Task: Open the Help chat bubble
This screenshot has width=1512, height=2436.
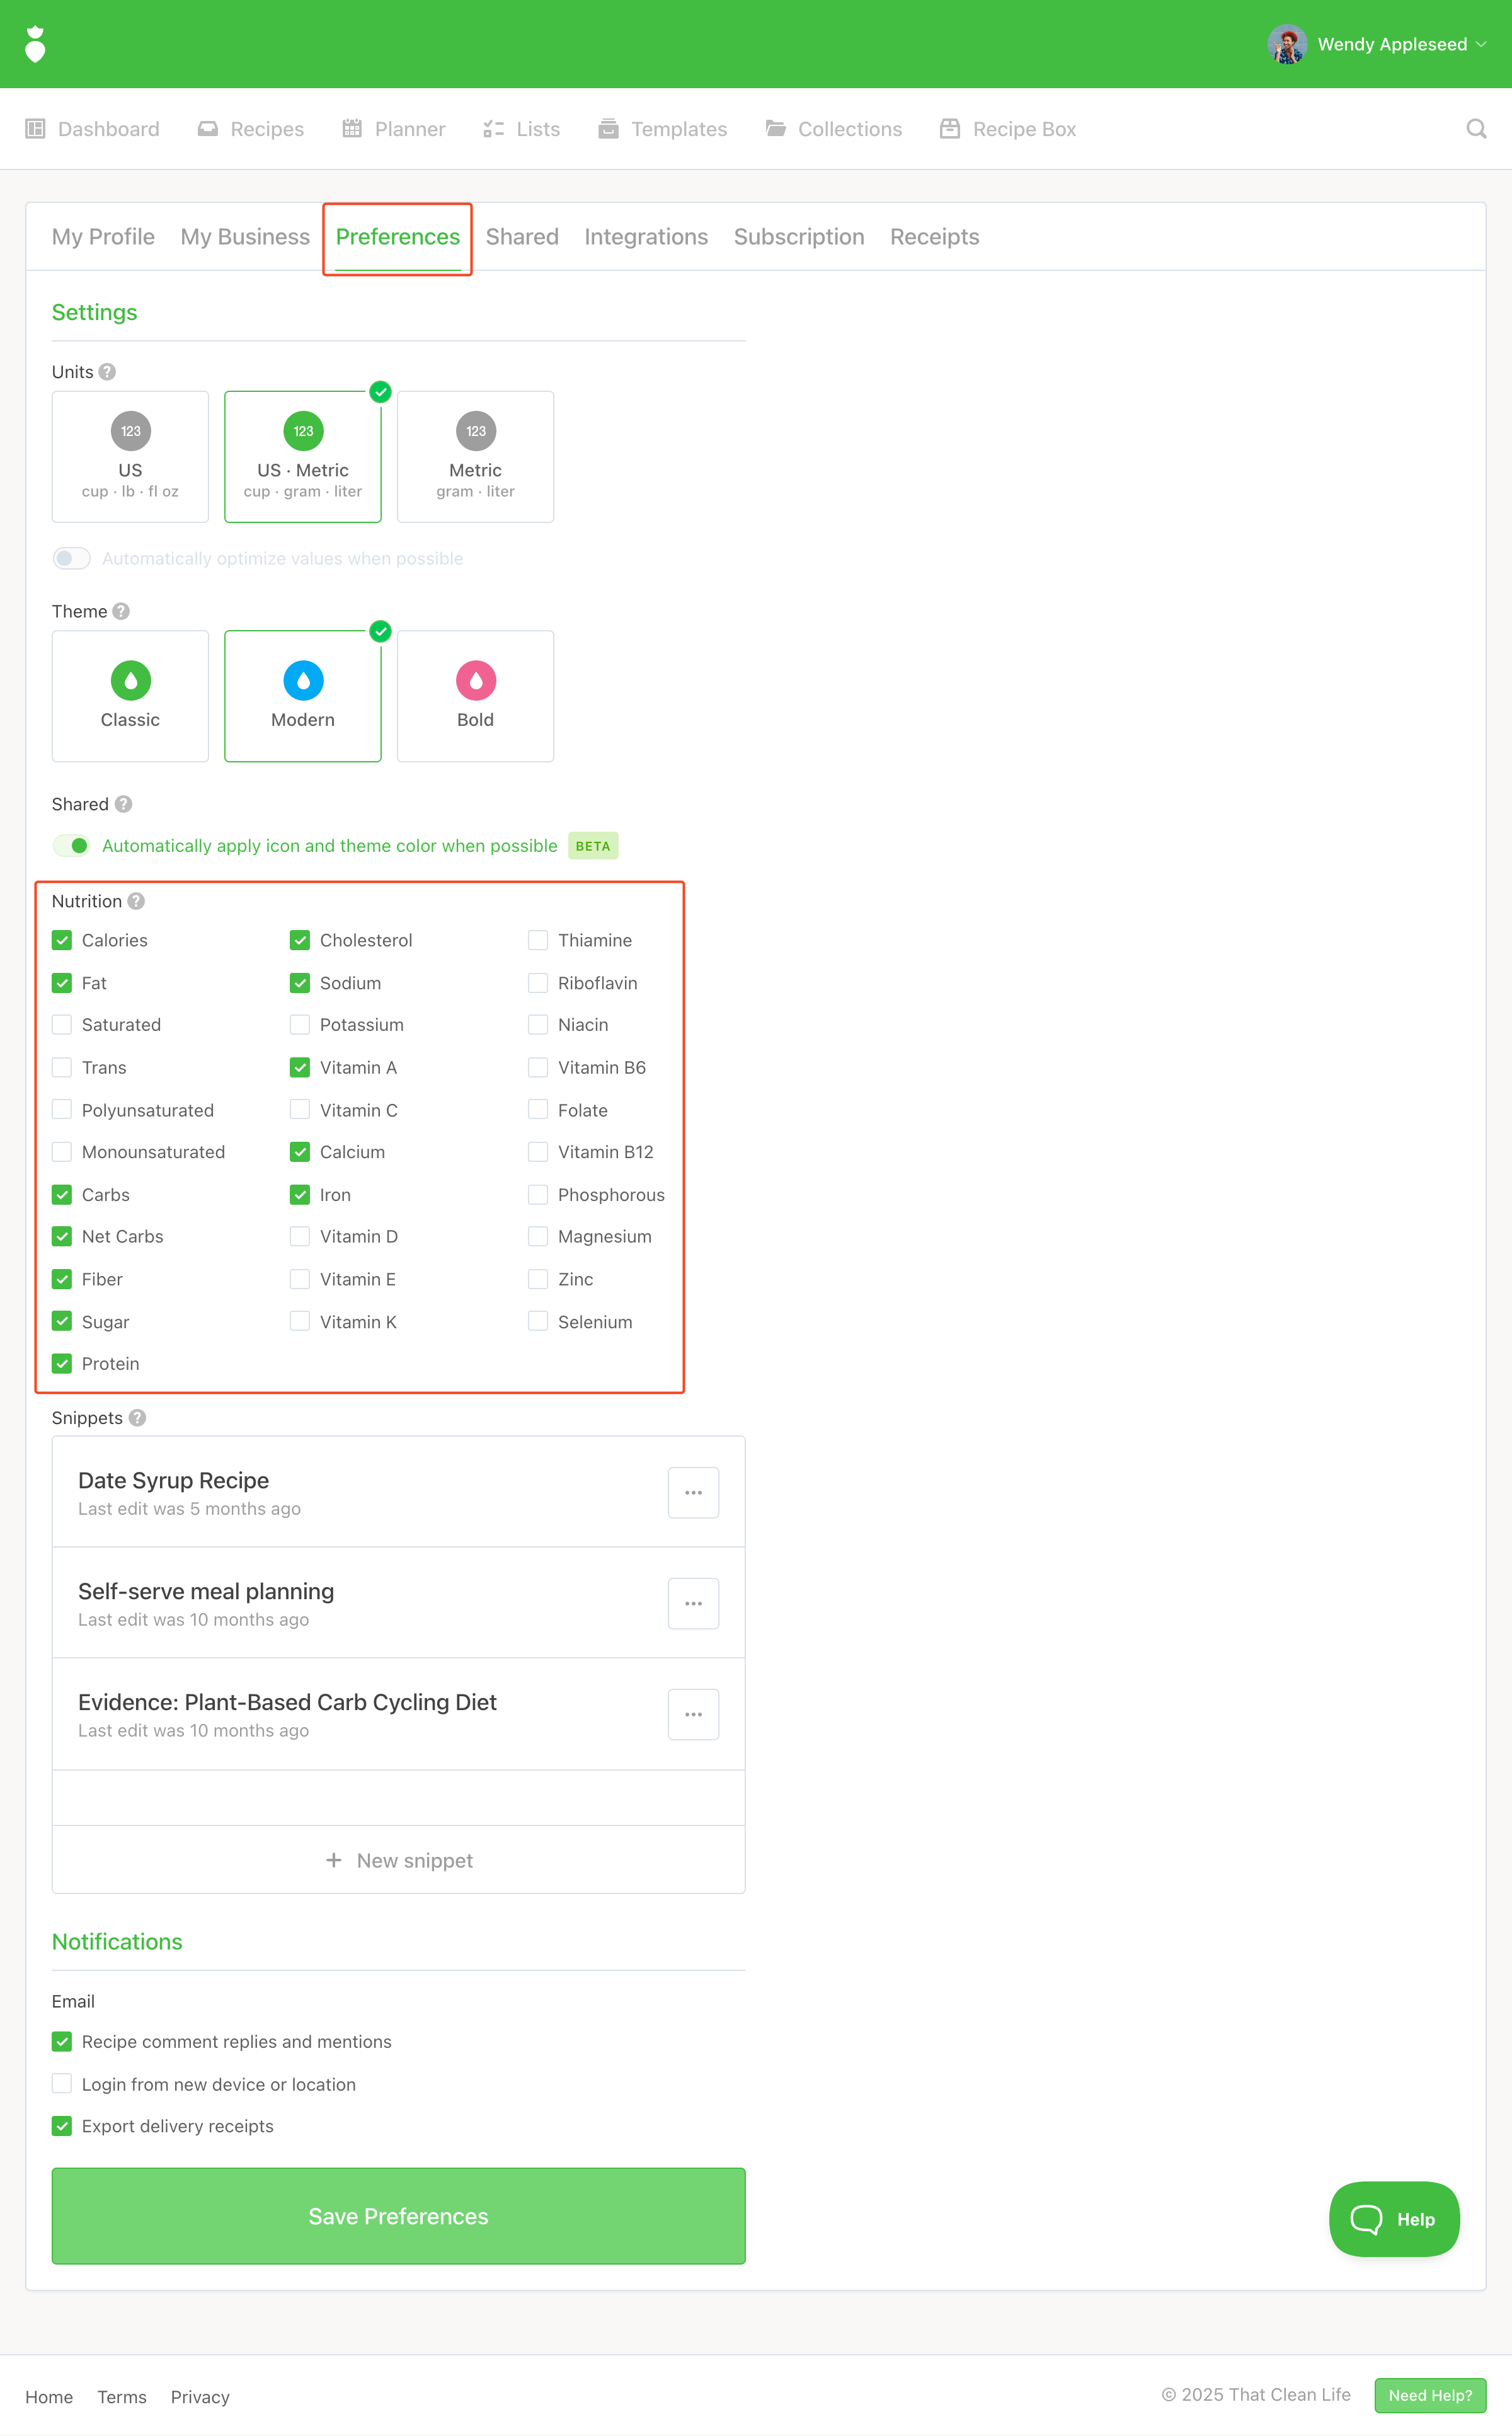Action: [x=1393, y=2219]
